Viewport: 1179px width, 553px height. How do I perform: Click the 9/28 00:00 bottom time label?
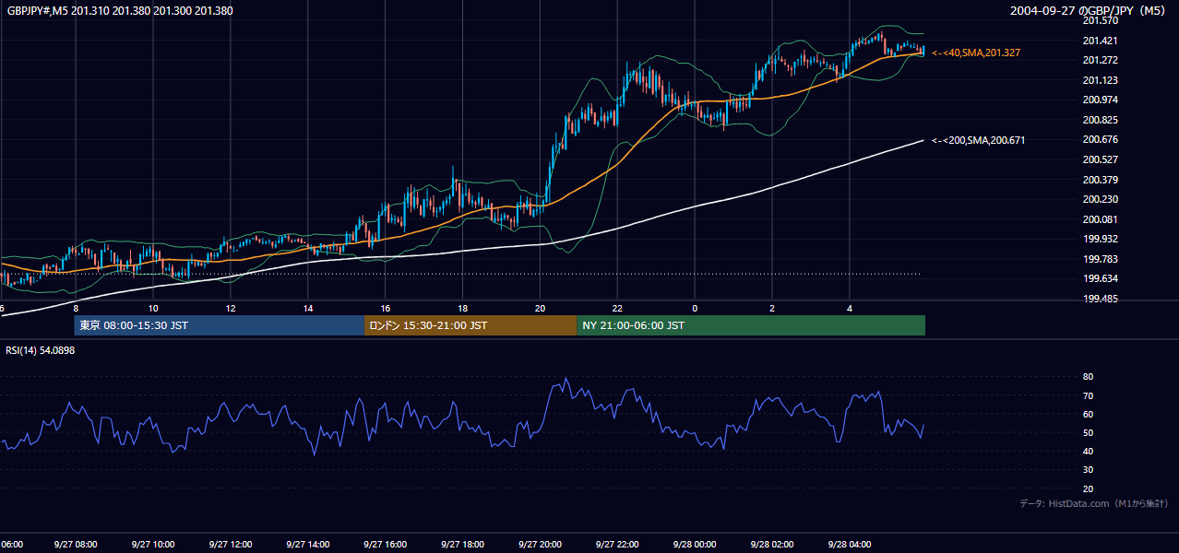(695, 545)
